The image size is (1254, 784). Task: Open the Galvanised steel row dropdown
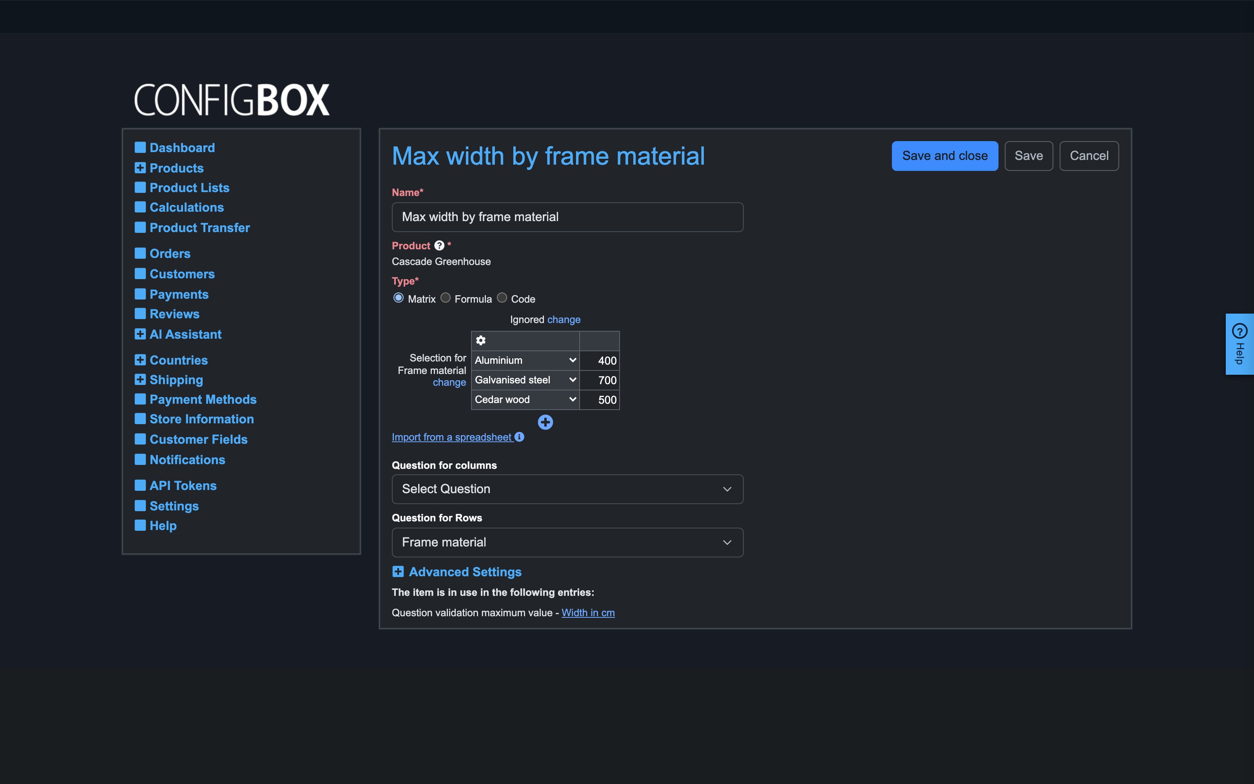point(526,380)
